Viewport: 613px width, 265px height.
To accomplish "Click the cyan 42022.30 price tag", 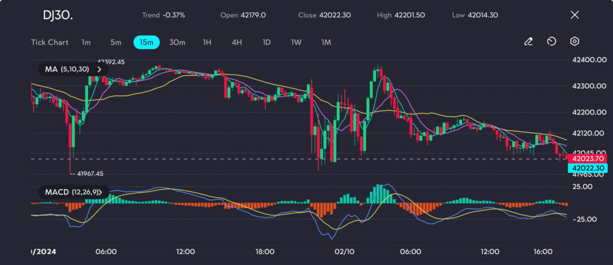I will pos(588,168).
